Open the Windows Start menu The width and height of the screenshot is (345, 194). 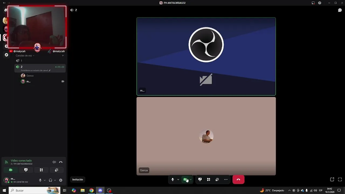[x=4, y=190]
